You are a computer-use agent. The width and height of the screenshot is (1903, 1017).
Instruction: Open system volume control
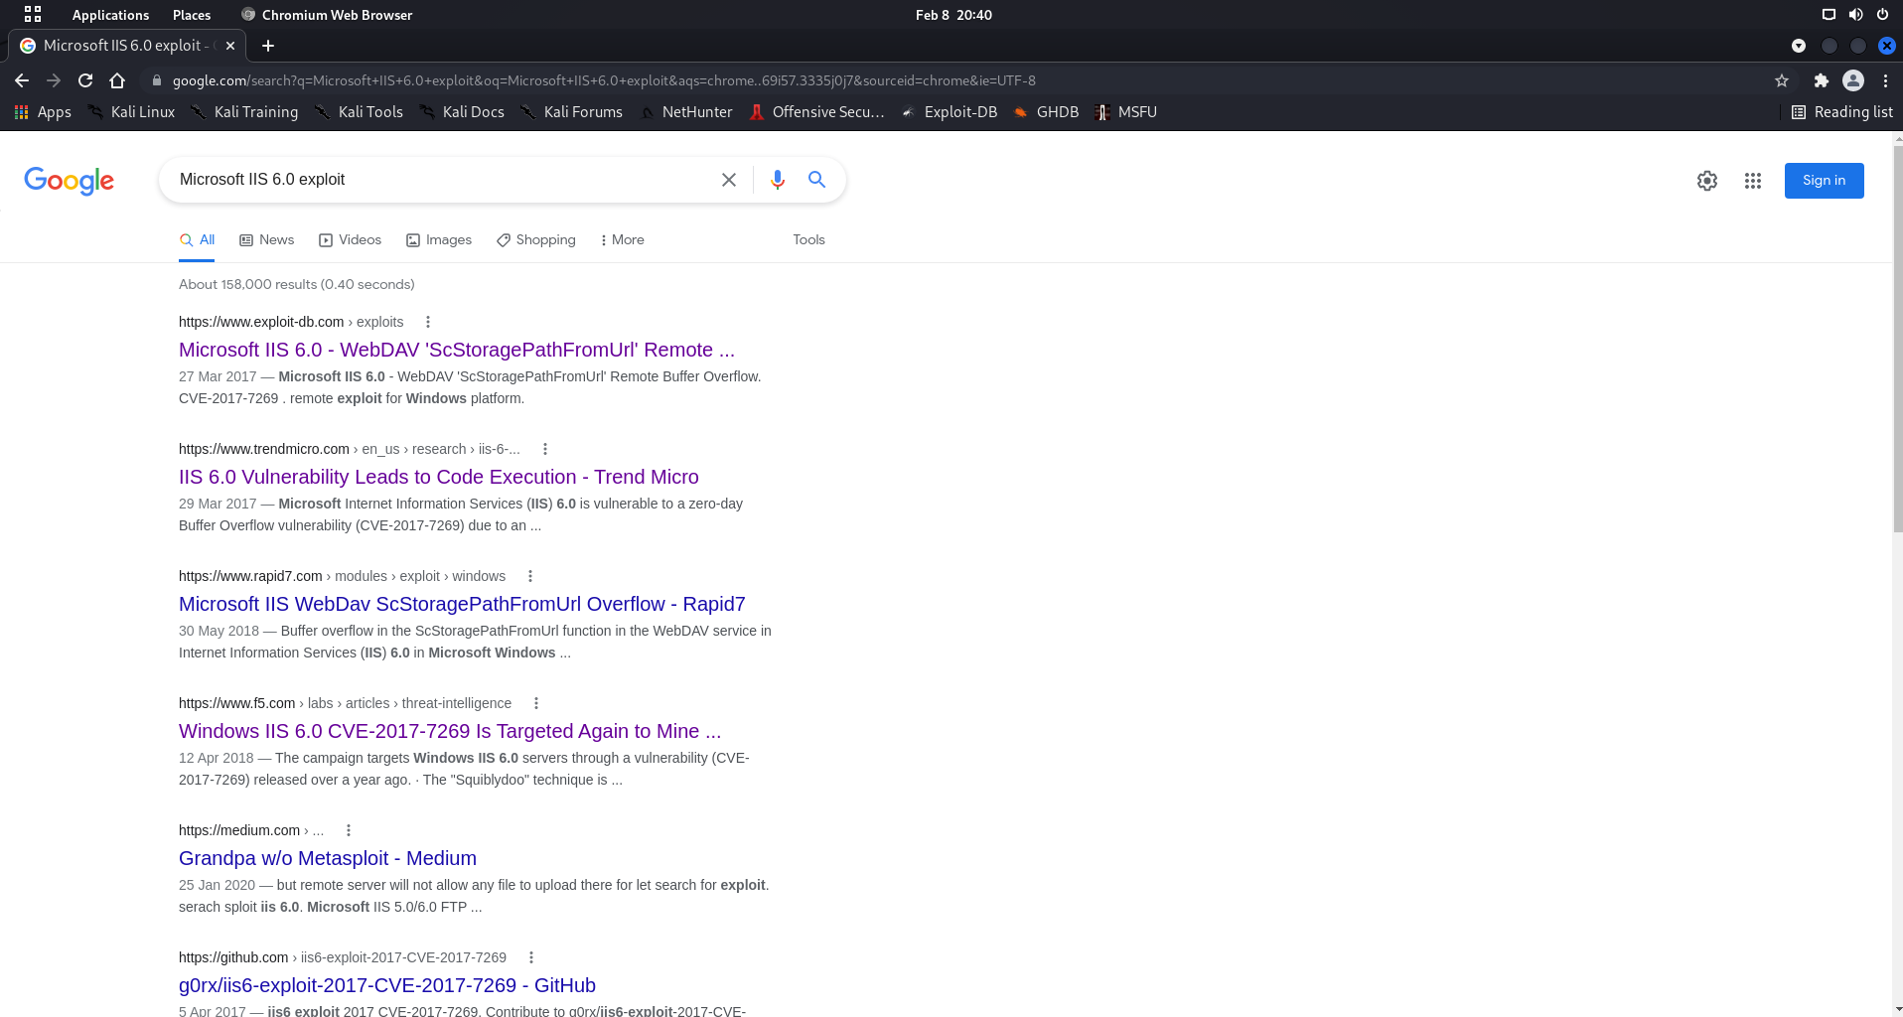point(1855,15)
